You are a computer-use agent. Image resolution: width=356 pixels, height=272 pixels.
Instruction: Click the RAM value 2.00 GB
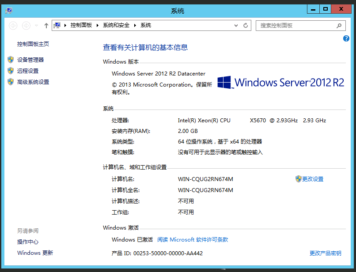click(188, 131)
